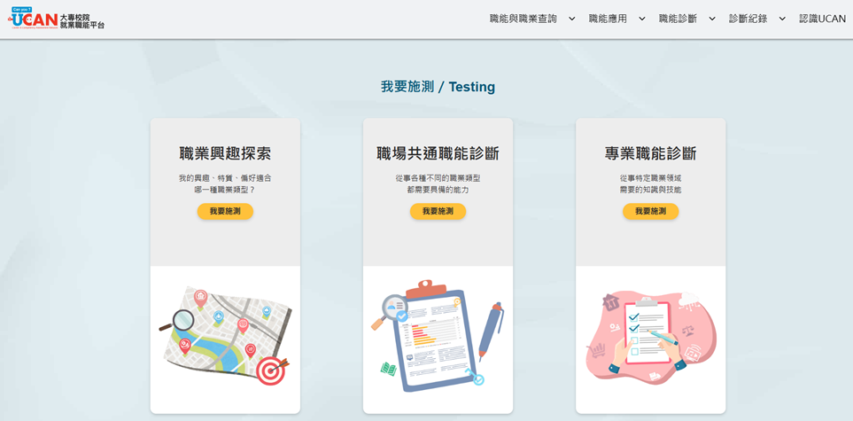The image size is (853, 421).
Task: Expand the chevron next to 職能應用
Action: [642, 19]
